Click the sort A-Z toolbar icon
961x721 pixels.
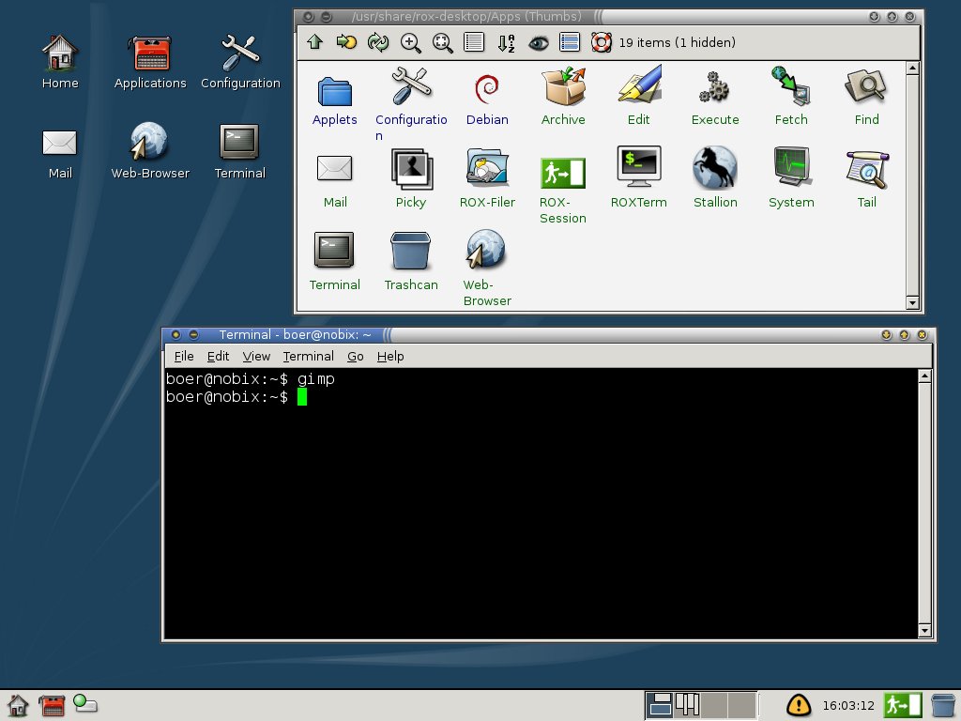click(506, 42)
